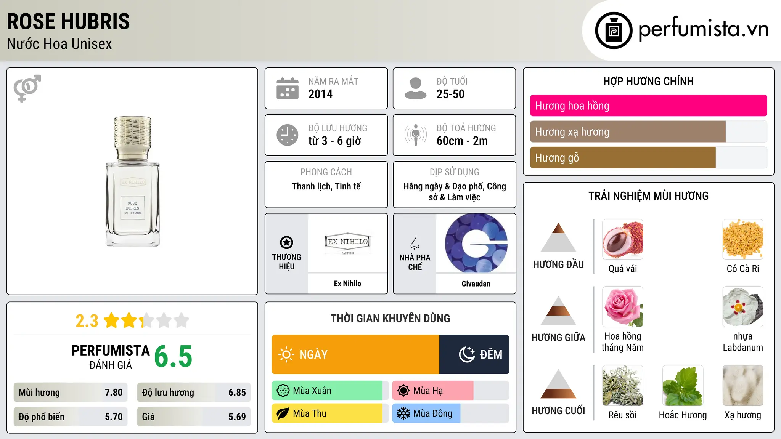Viewport: 781px width, 439px height.
Task: Click the Hương đầu pyramid icon
Action: pos(558,237)
